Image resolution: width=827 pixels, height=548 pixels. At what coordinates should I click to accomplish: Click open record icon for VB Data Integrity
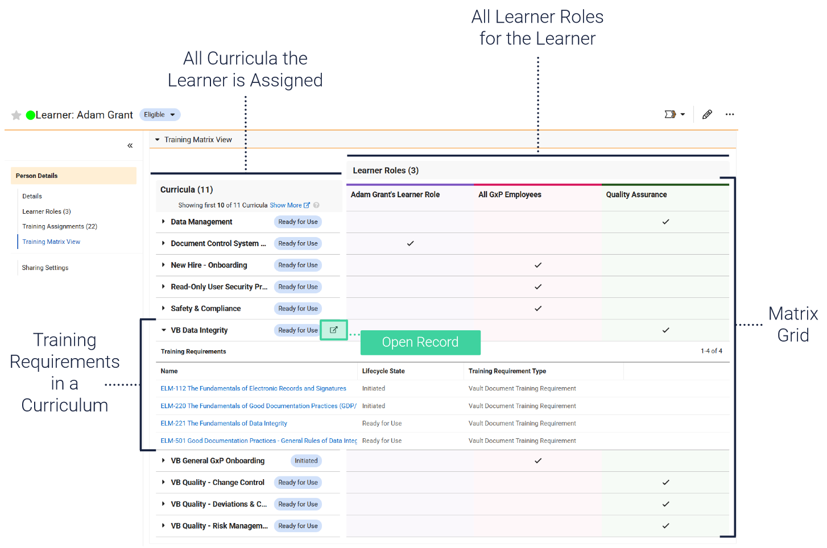click(x=334, y=330)
